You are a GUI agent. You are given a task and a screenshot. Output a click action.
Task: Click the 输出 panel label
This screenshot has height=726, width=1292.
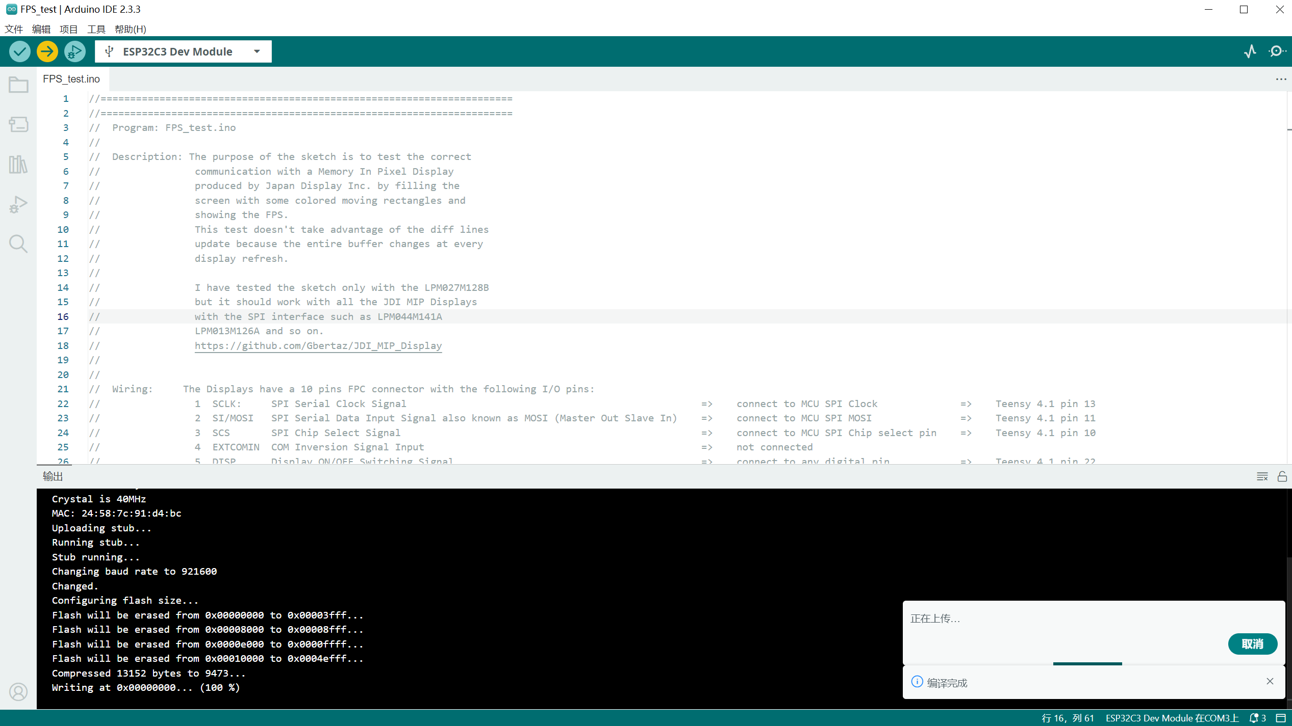53,476
